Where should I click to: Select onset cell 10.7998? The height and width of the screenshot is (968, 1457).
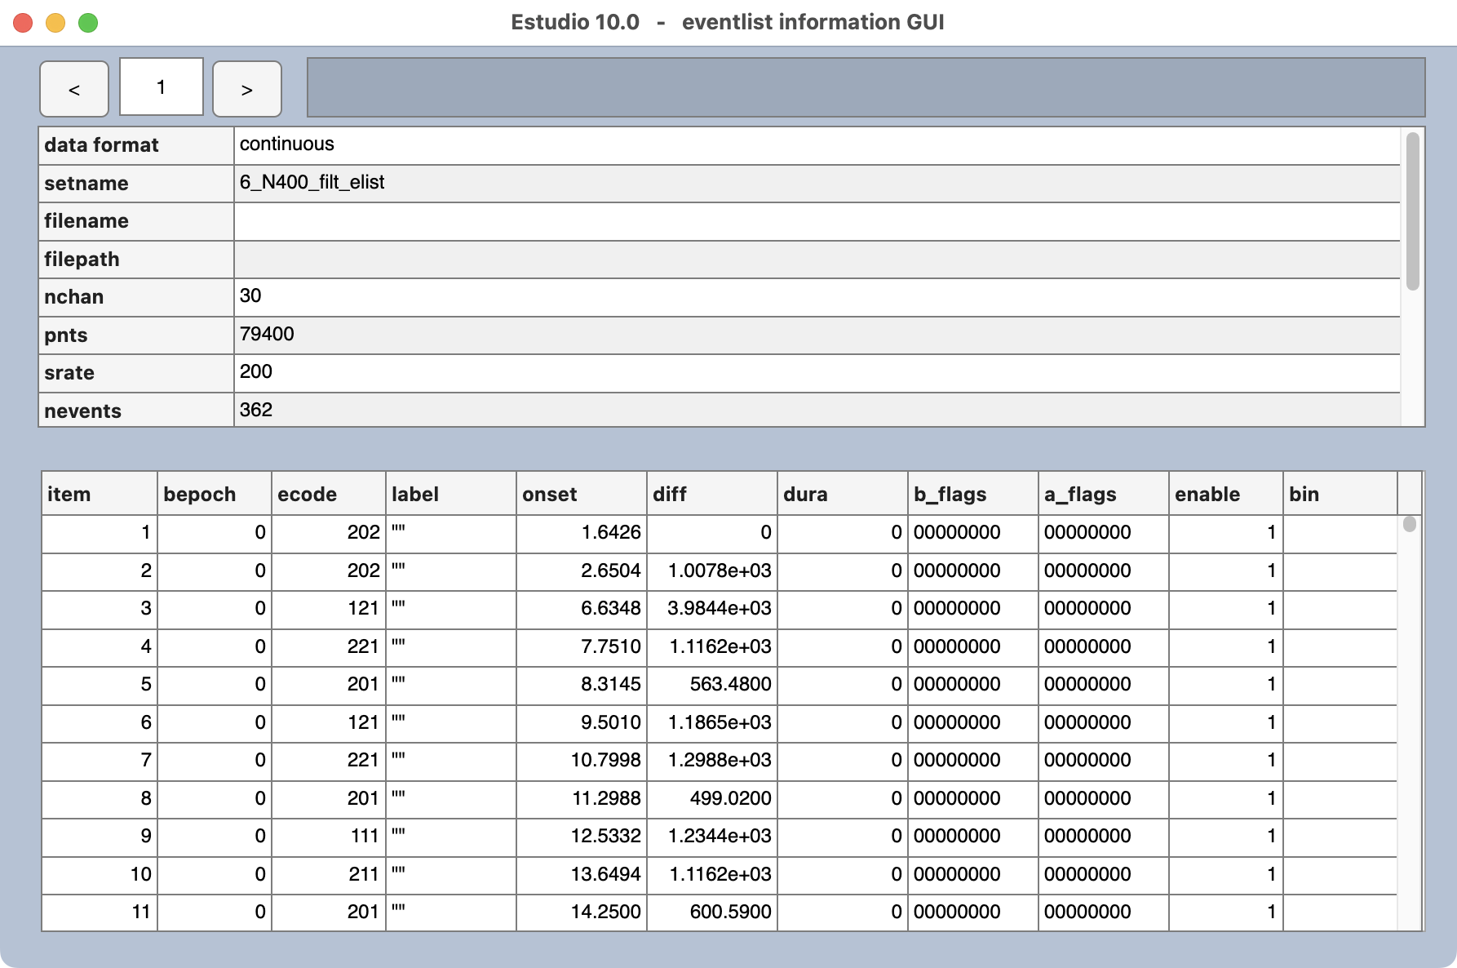click(x=582, y=762)
